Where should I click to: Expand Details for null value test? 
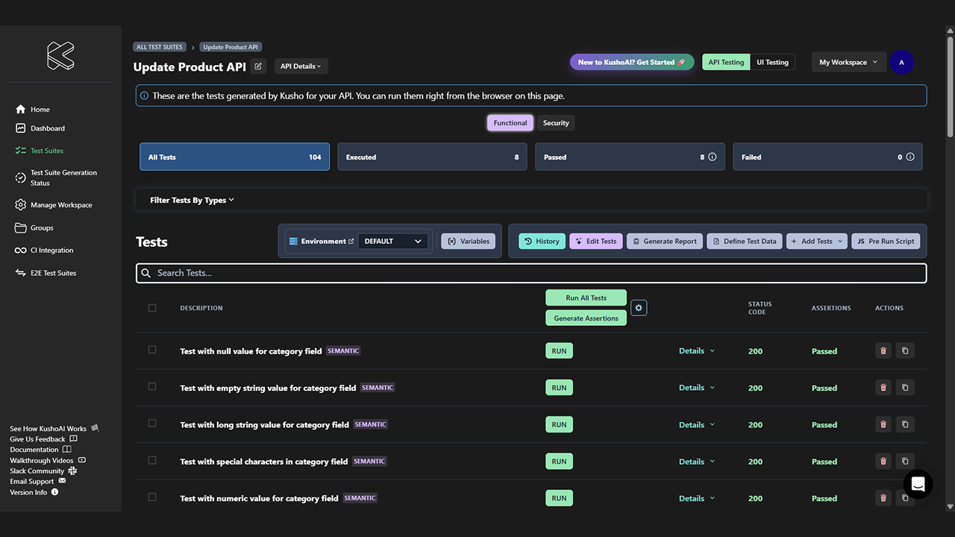(x=697, y=351)
